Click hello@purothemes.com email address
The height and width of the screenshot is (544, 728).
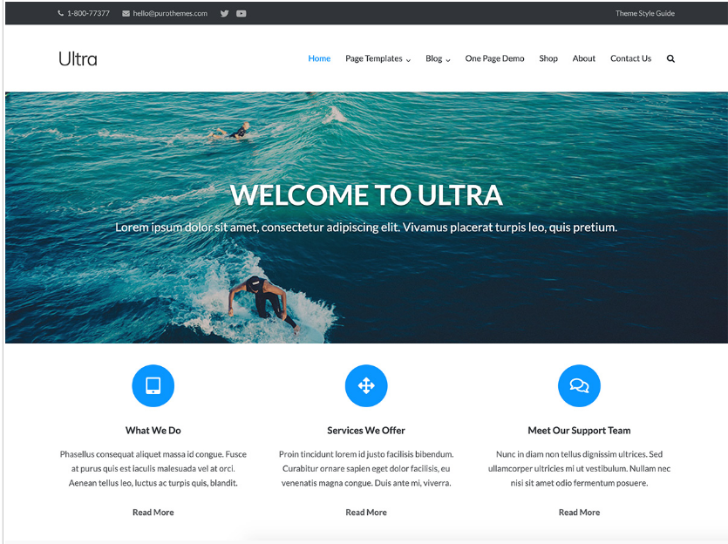[x=170, y=13]
